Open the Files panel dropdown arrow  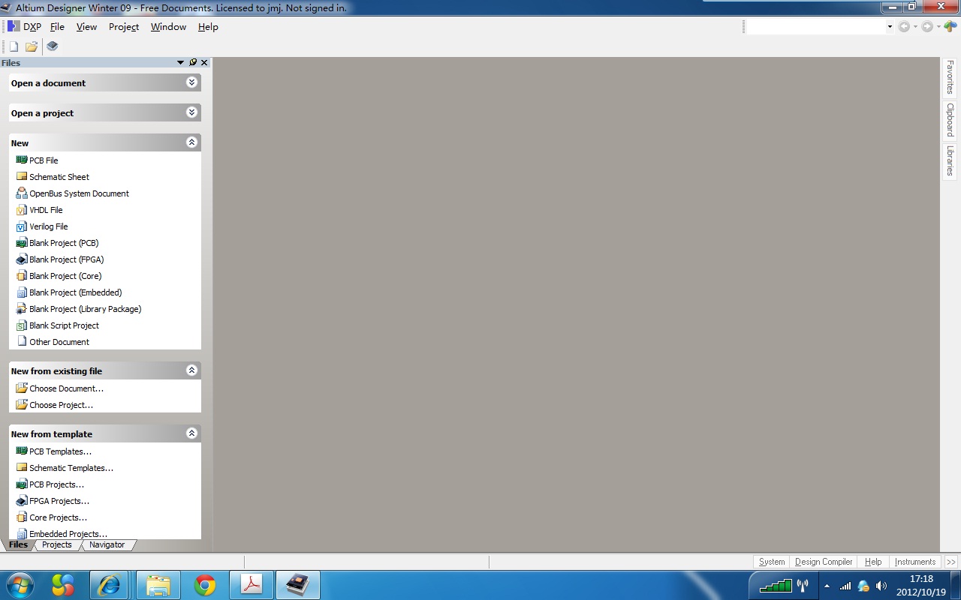click(180, 62)
